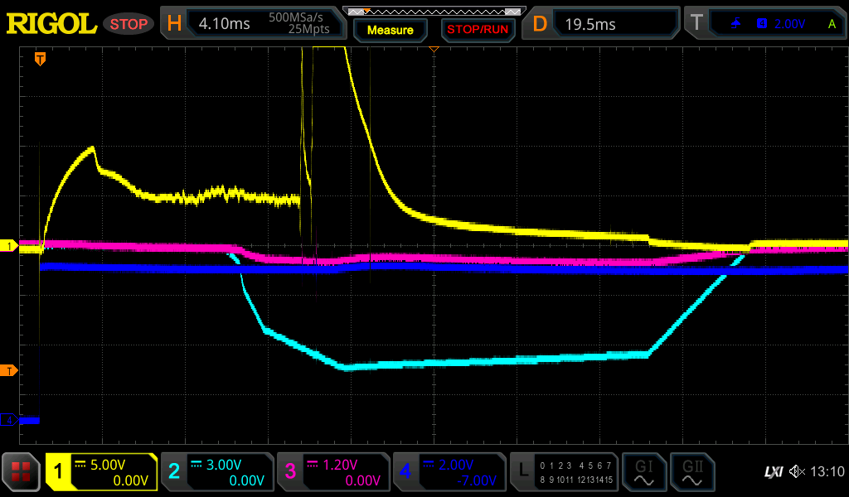Click the channel 4 ground marker

point(9,420)
